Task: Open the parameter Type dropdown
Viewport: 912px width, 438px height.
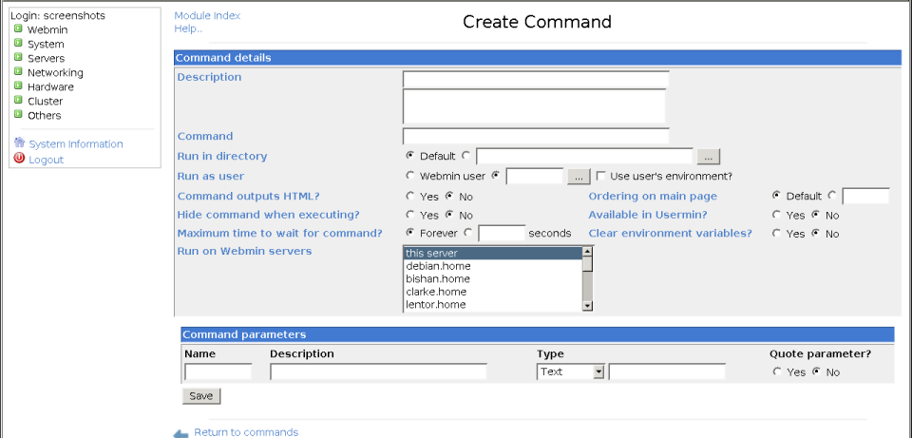Action: 598,371
